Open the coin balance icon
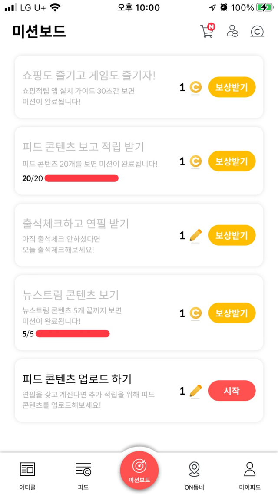Screen dimensions: 278x494 pos(257,31)
